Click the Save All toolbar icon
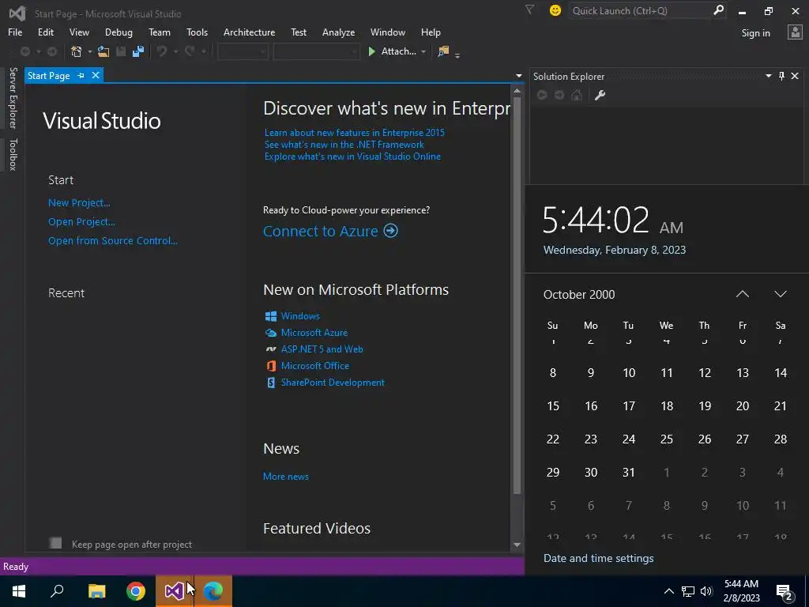The height and width of the screenshot is (607, 809). pyautogui.click(x=137, y=51)
